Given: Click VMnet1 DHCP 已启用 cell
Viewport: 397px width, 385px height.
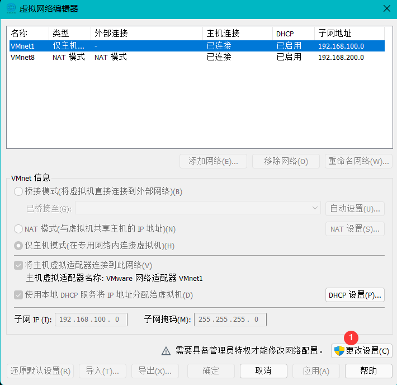Looking at the screenshot, I should tap(289, 46).
